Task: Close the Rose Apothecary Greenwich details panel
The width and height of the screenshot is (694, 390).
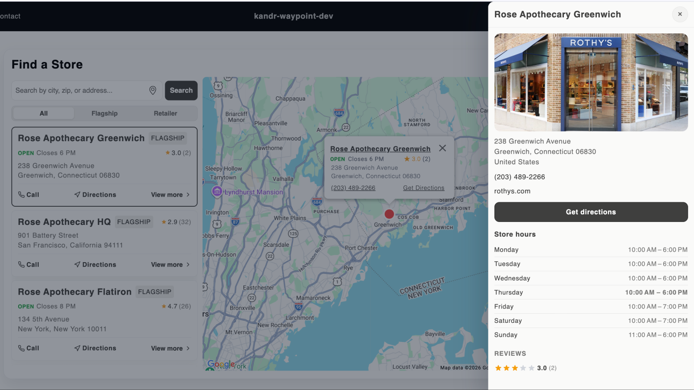Action: tap(680, 14)
